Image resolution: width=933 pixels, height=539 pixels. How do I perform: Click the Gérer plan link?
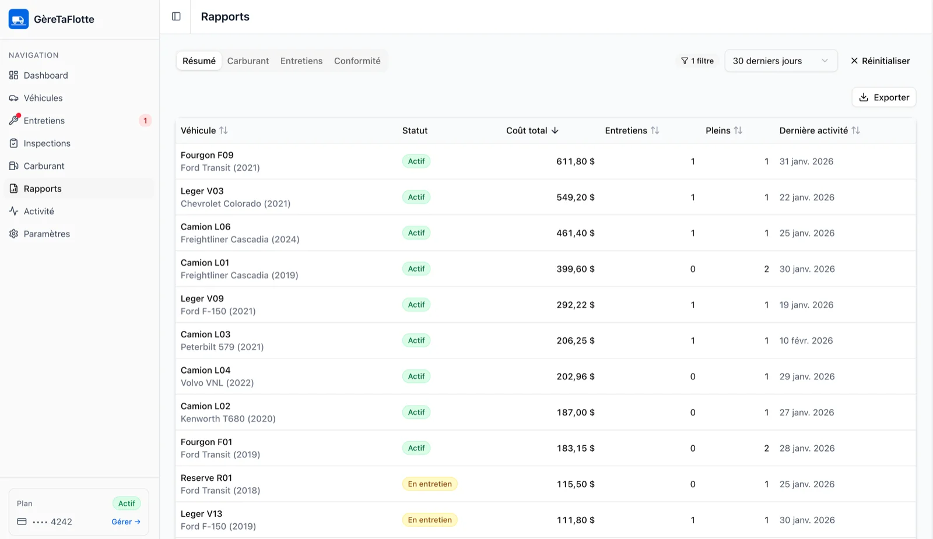point(126,522)
